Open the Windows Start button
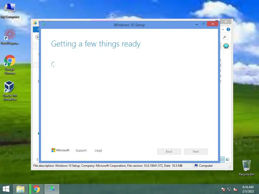The width and height of the screenshot is (259, 194). coord(6,189)
